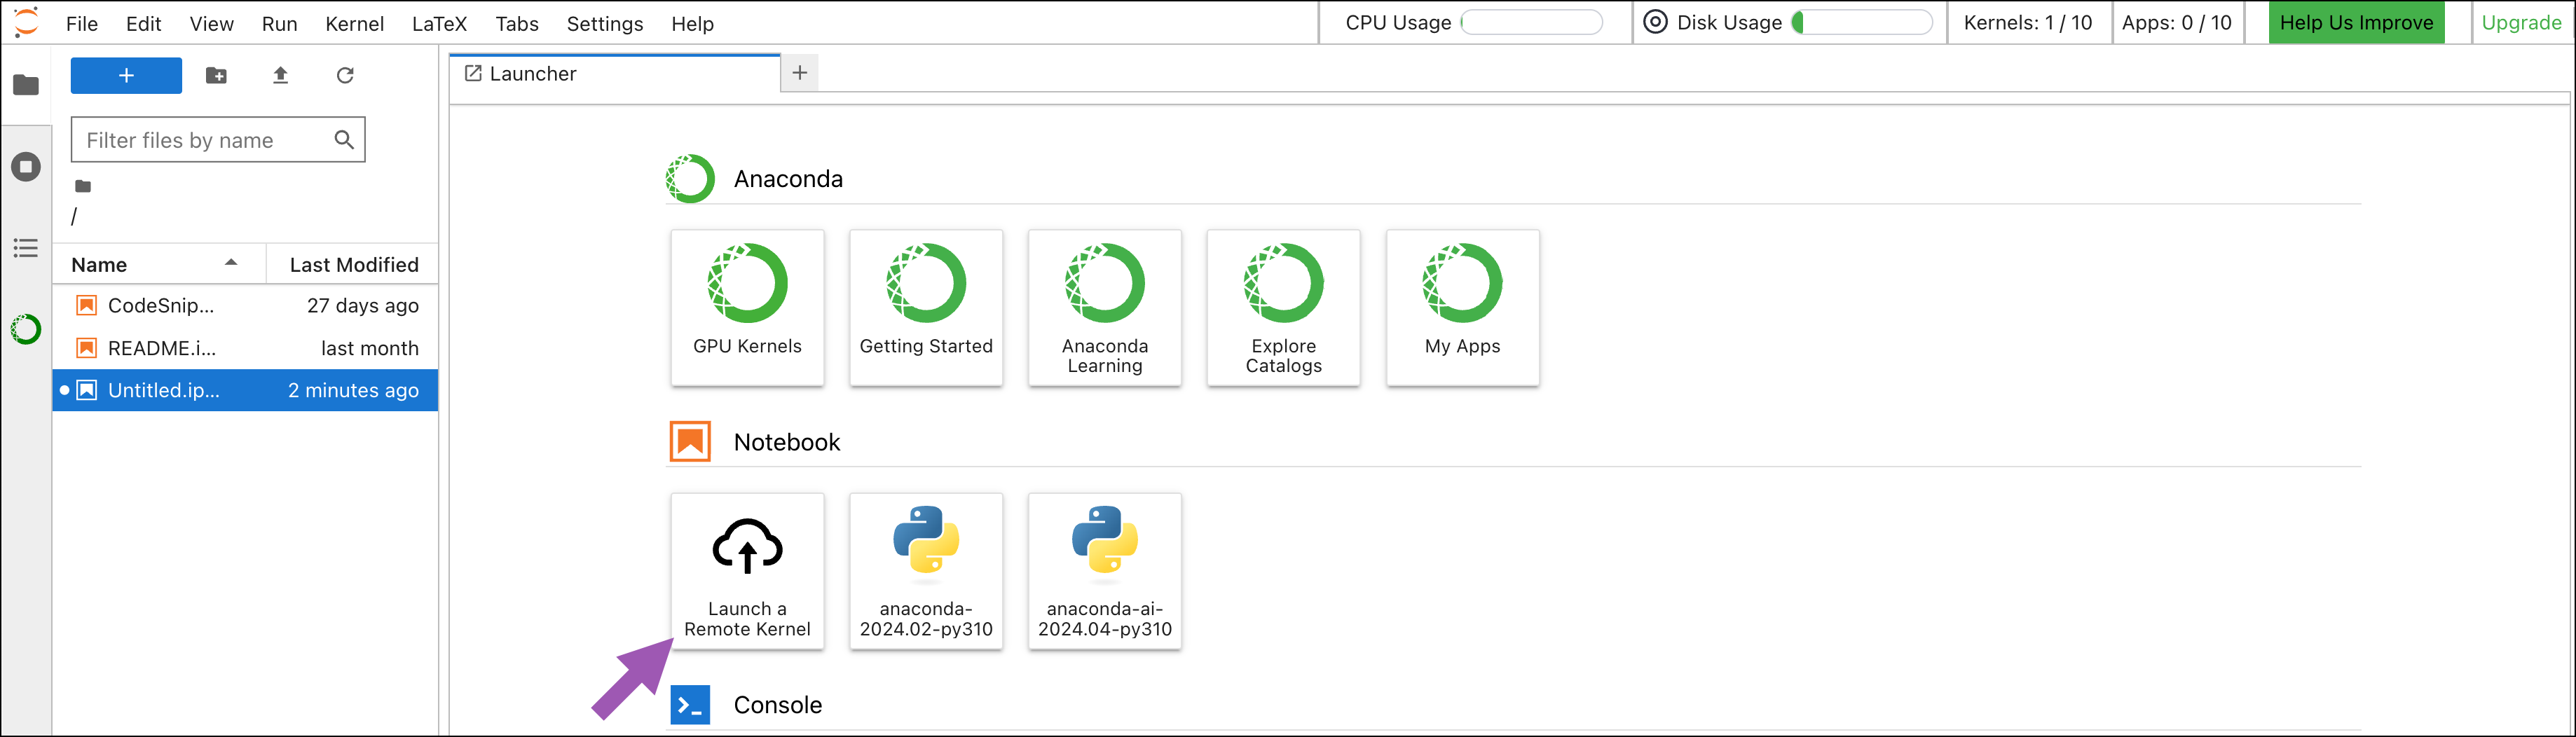
Task: Create a new folder icon
Action: pyautogui.click(x=216, y=76)
